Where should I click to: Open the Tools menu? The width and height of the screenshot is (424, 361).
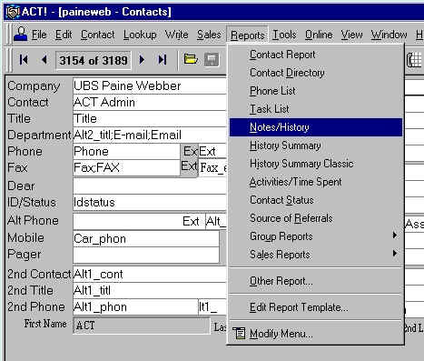tap(284, 35)
